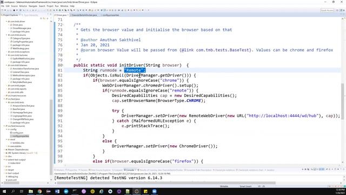
Task: Open the Refactor menu
Action: [23, 6]
